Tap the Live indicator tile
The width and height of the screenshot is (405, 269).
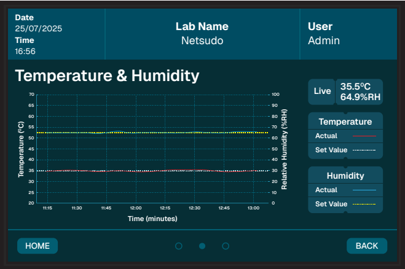click(x=321, y=91)
